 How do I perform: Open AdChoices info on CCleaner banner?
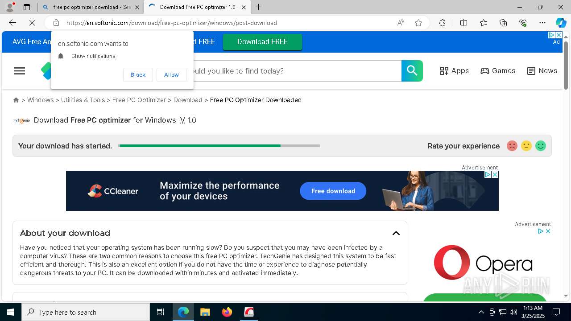point(488,175)
